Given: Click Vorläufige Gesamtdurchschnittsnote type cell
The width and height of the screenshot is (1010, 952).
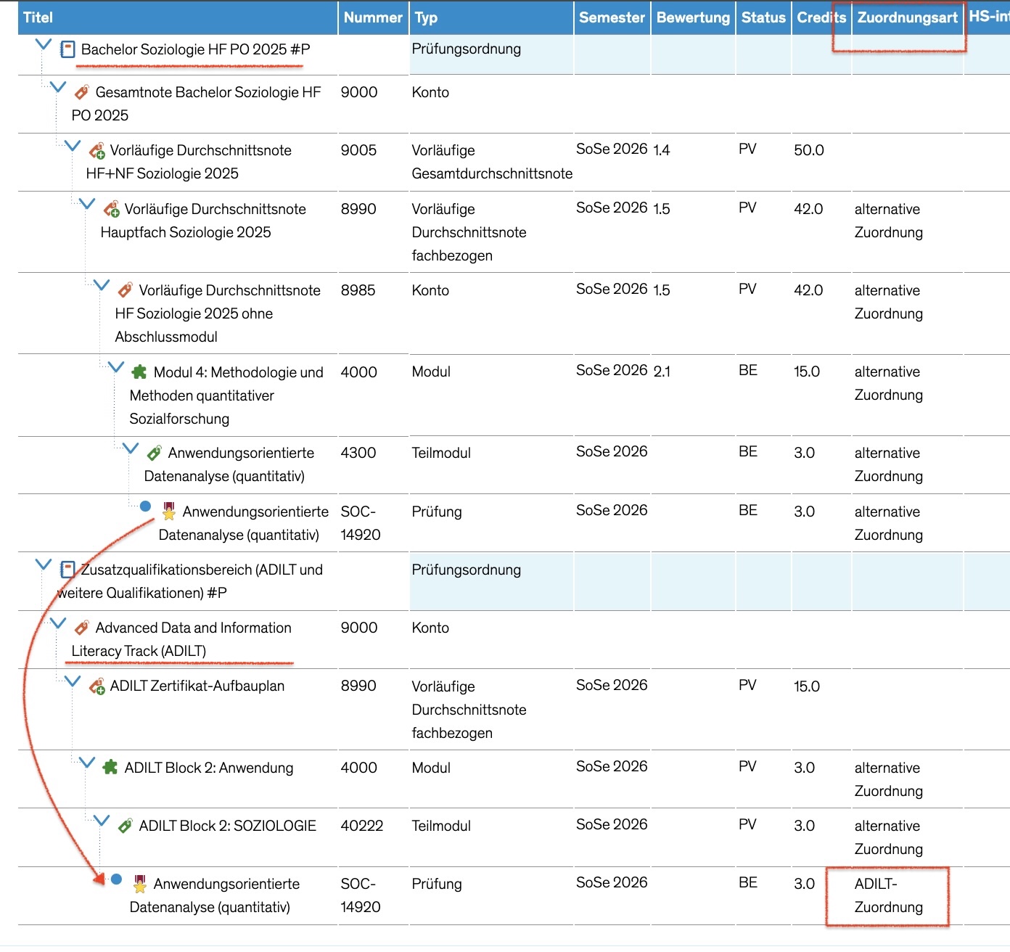Looking at the screenshot, I should 492,162.
